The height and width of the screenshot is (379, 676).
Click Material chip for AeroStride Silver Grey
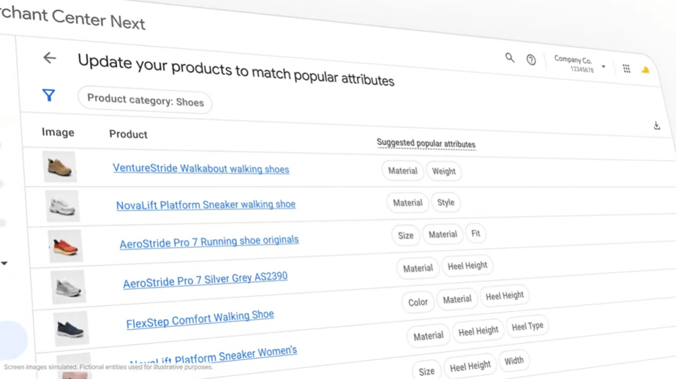click(418, 268)
